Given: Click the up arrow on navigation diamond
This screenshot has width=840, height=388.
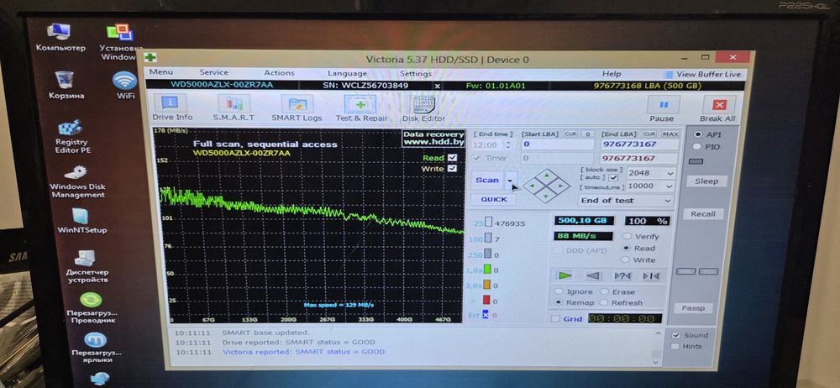Looking at the screenshot, I should pos(546,175).
